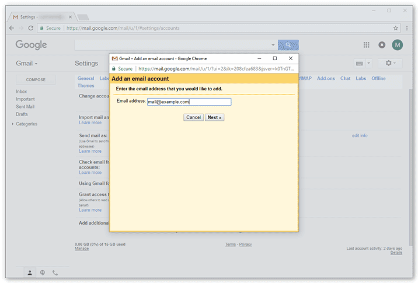This screenshot has height=283, width=418.
Task: Click the Hangouts contacts person icon
Action: (x=30, y=272)
